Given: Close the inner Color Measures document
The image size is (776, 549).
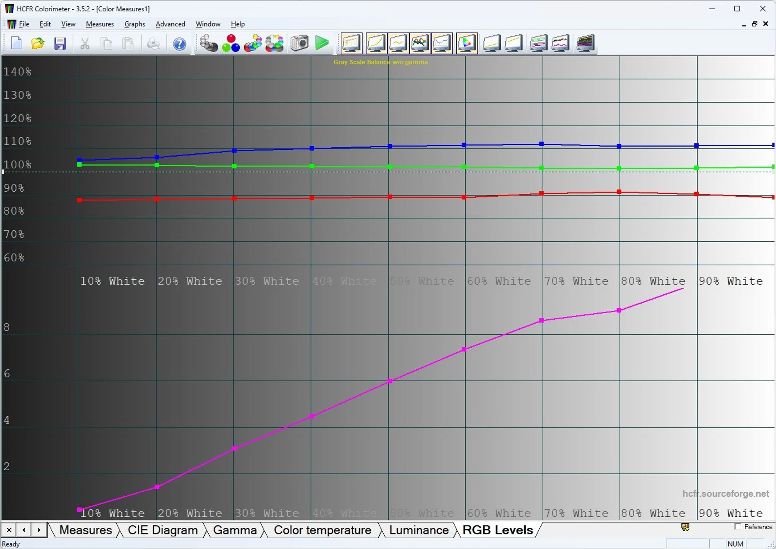Looking at the screenshot, I should click(765, 24).
